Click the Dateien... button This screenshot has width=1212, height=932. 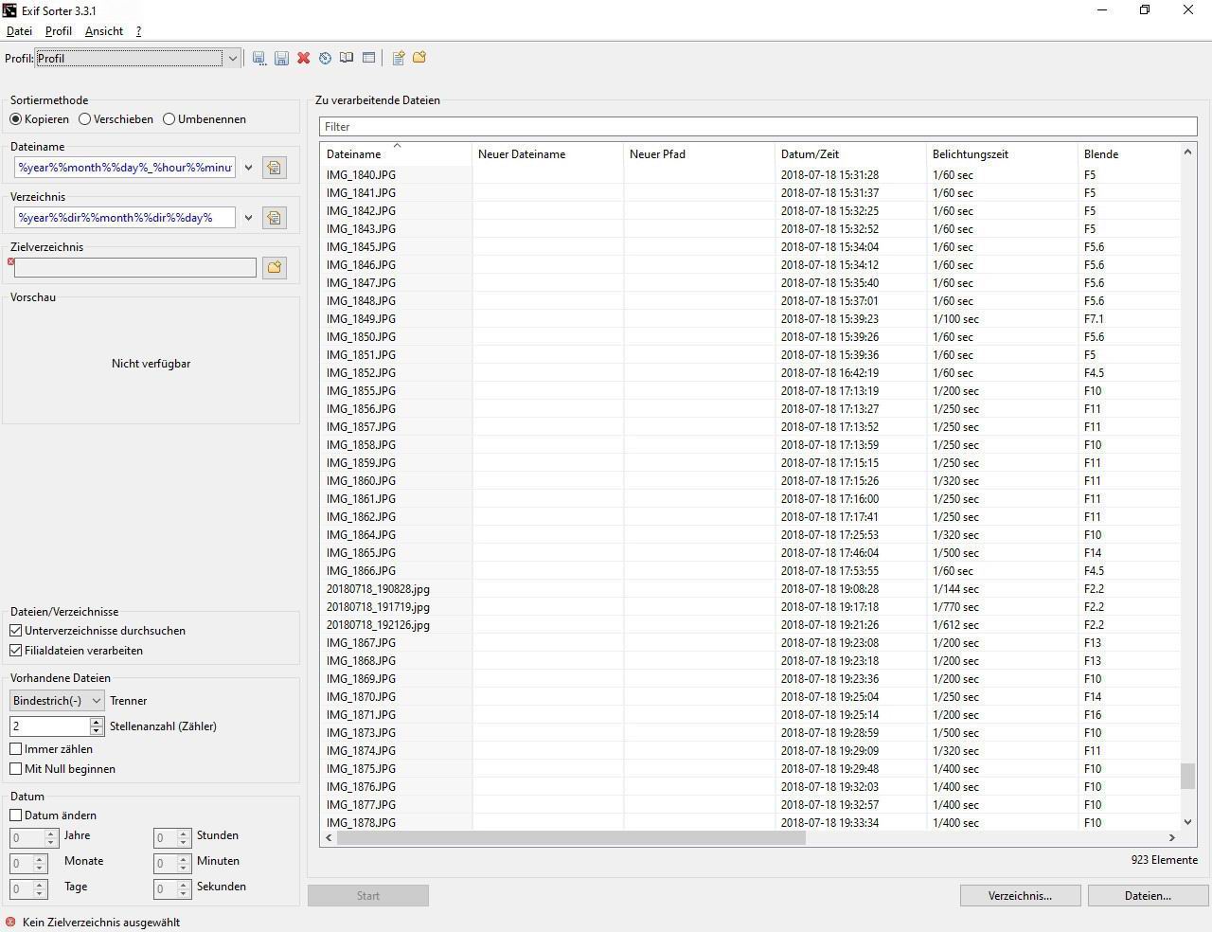tap(1147, 896)
